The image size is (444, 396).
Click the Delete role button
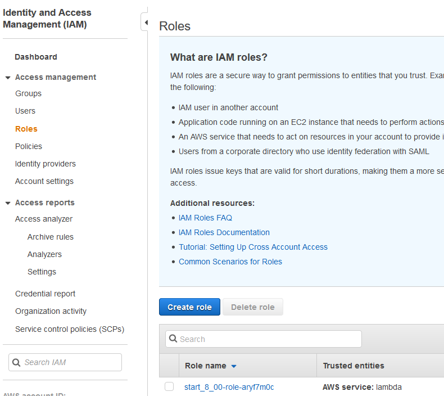pos(252,307)
